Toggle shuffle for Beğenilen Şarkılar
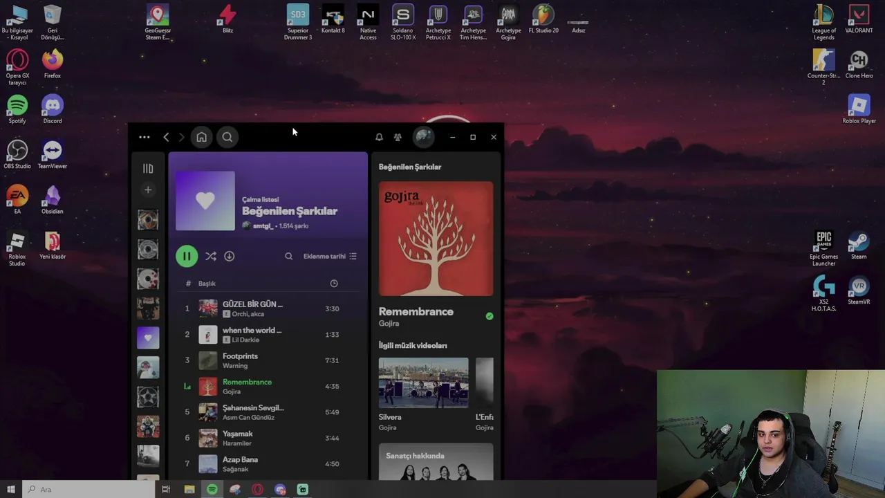 pyautogui.click(x=211, y=256)
